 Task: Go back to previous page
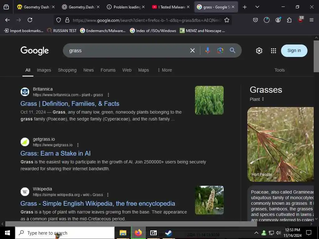[7, 20]
